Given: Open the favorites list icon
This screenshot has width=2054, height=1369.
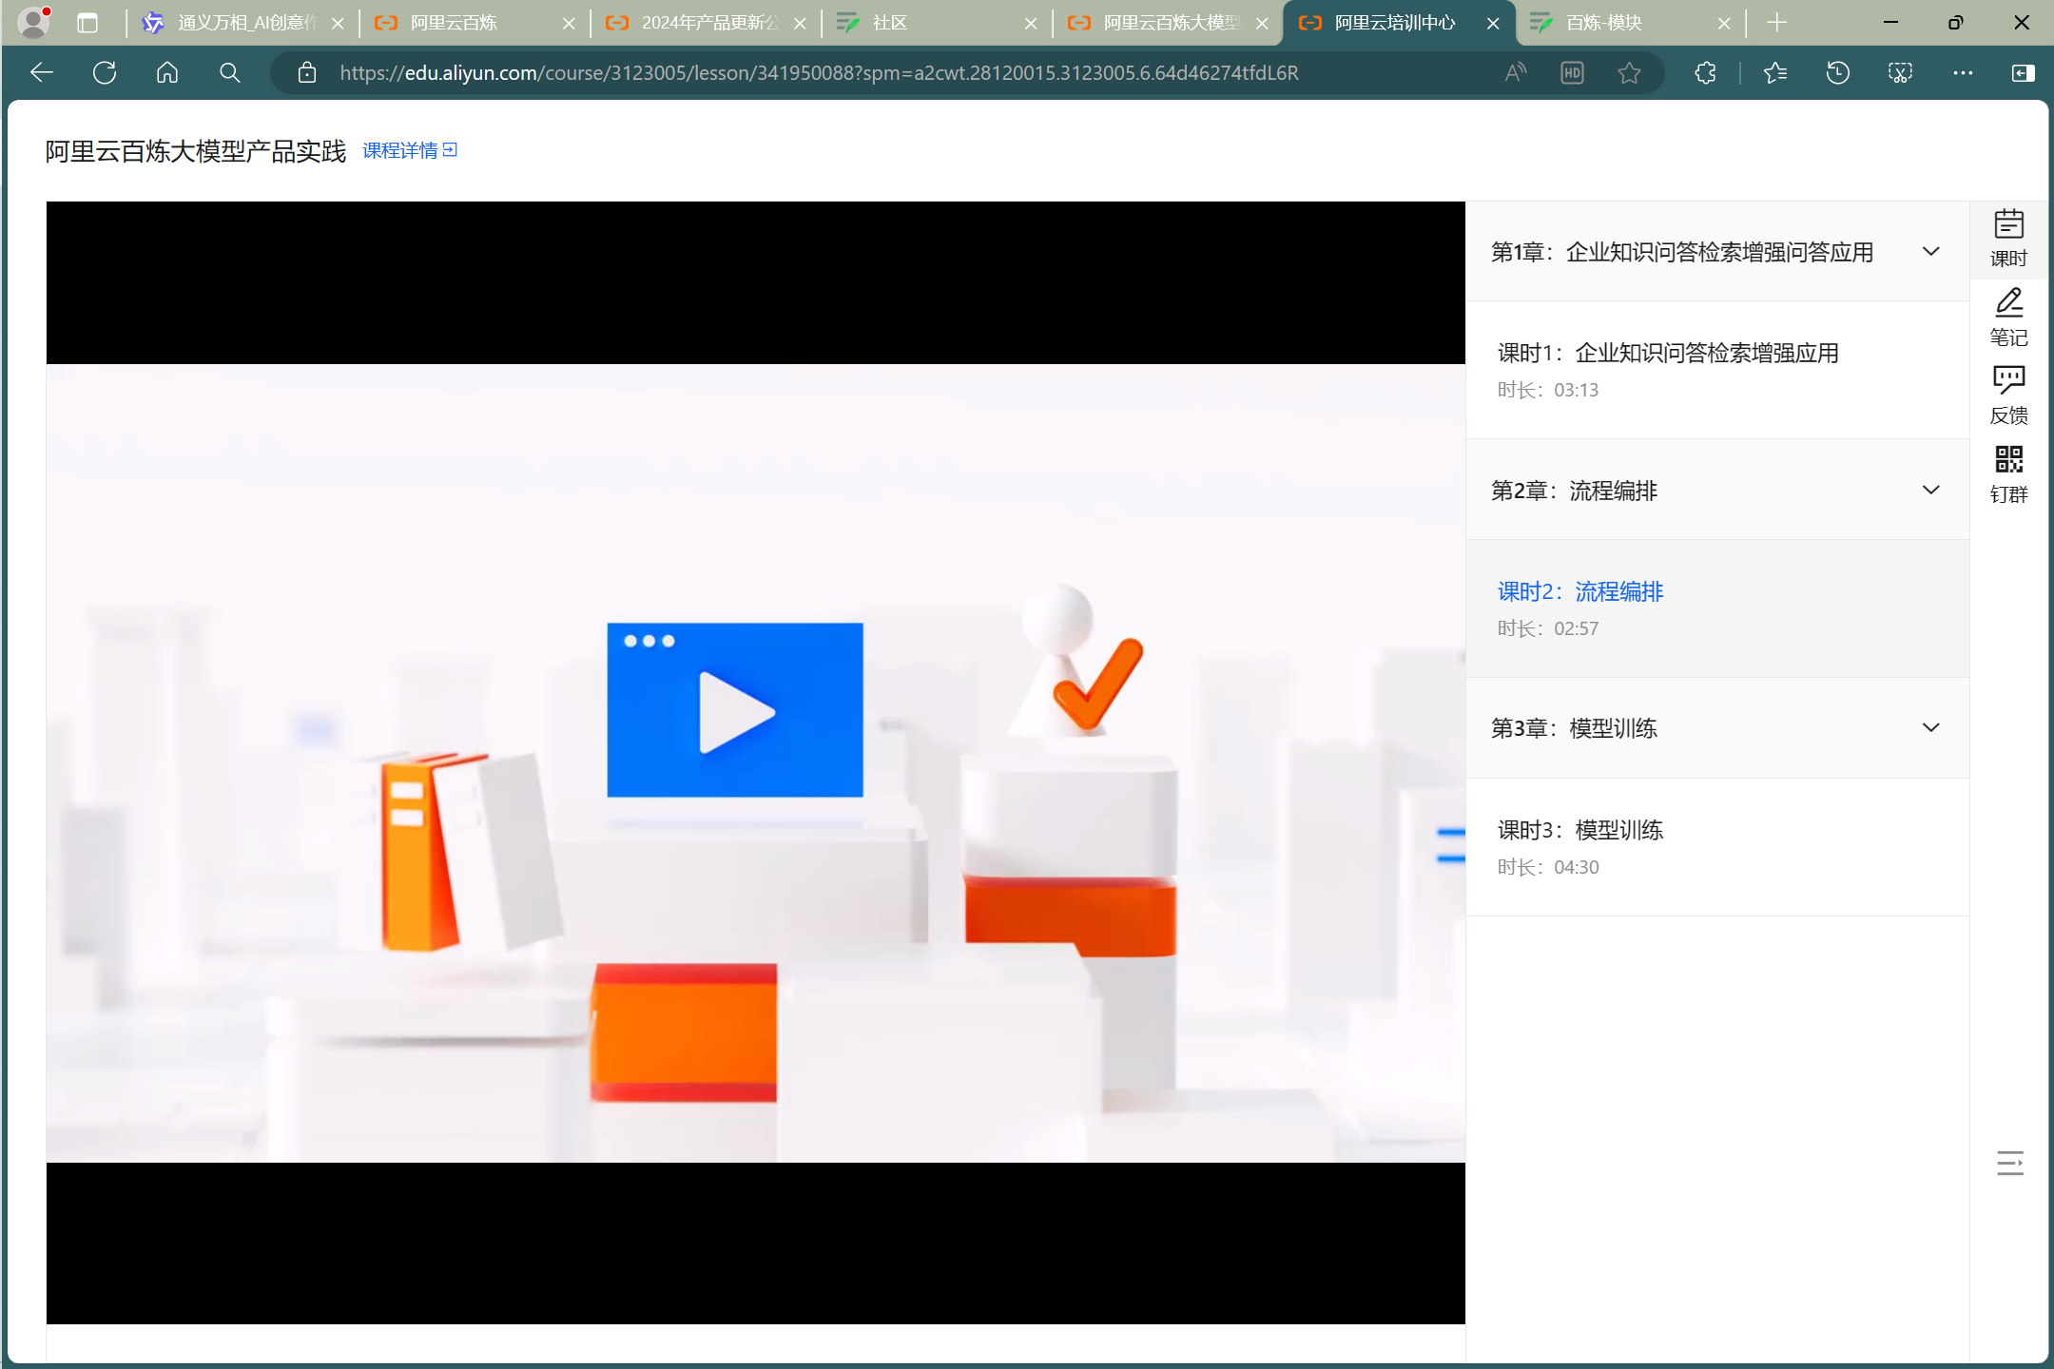Looking at the screenshot, I should (1774, 72).
